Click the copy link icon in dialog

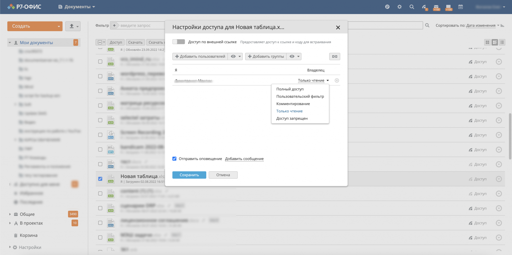(334, 57)
